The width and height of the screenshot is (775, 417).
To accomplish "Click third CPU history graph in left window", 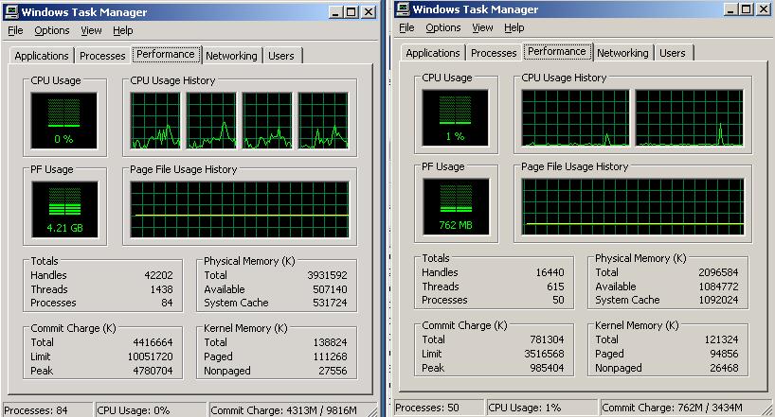I will tap(267, 121).
